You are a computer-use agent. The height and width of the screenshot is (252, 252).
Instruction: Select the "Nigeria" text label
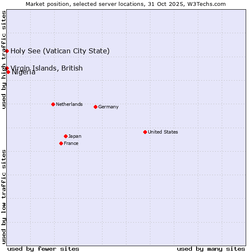pyautogui.click(x=24, y=73)
